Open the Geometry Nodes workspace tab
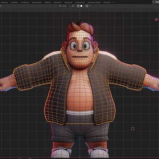159x159 pixels. pos(94,2)
